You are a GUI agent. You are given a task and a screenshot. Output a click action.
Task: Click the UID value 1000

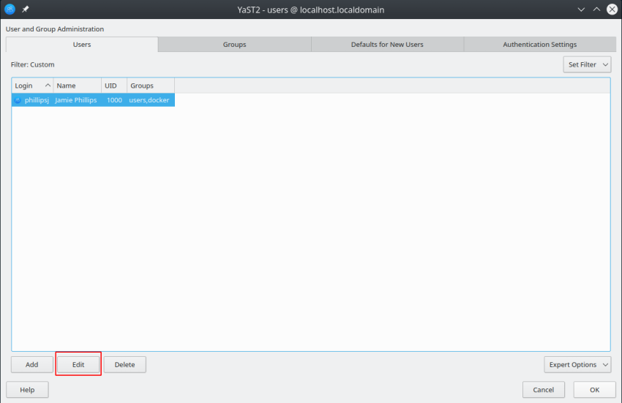coord(114,100)
